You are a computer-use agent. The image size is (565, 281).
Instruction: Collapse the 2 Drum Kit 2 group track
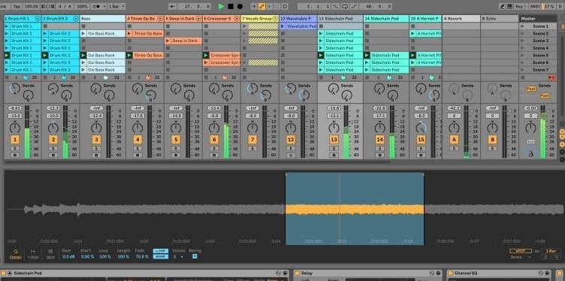76,18
